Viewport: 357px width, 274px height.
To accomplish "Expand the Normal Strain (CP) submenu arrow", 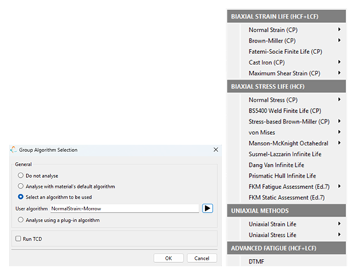I will 339,29.
